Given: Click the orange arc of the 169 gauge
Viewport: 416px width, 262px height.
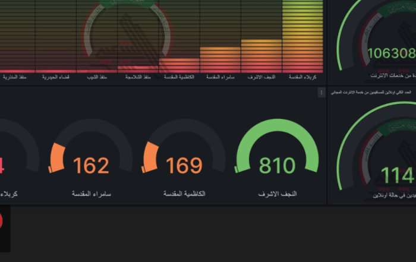Looking at the screenshot, I should (x=150, y=156).
